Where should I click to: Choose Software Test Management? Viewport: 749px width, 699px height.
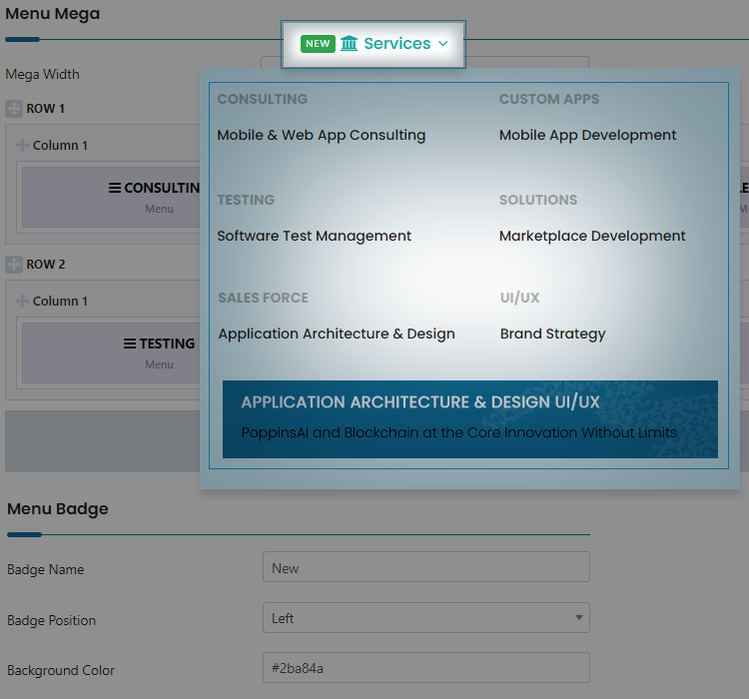coord(314,236)
